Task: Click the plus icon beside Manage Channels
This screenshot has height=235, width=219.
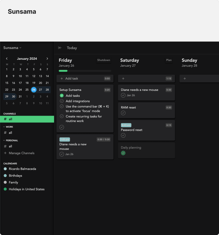Action: click(x=5, y=153)
